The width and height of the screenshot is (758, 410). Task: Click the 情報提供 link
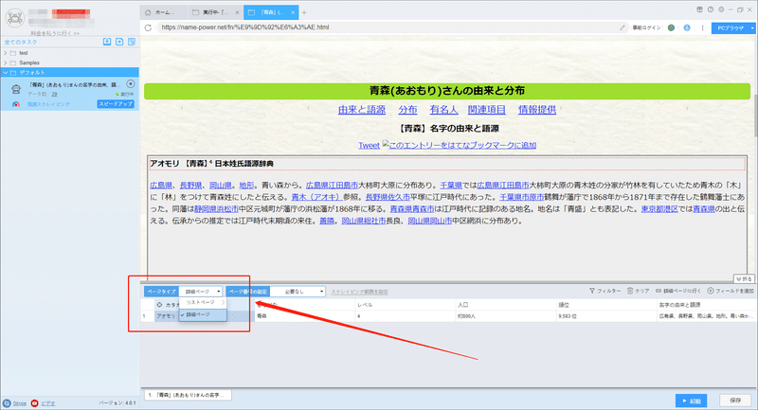pos(537,110)
